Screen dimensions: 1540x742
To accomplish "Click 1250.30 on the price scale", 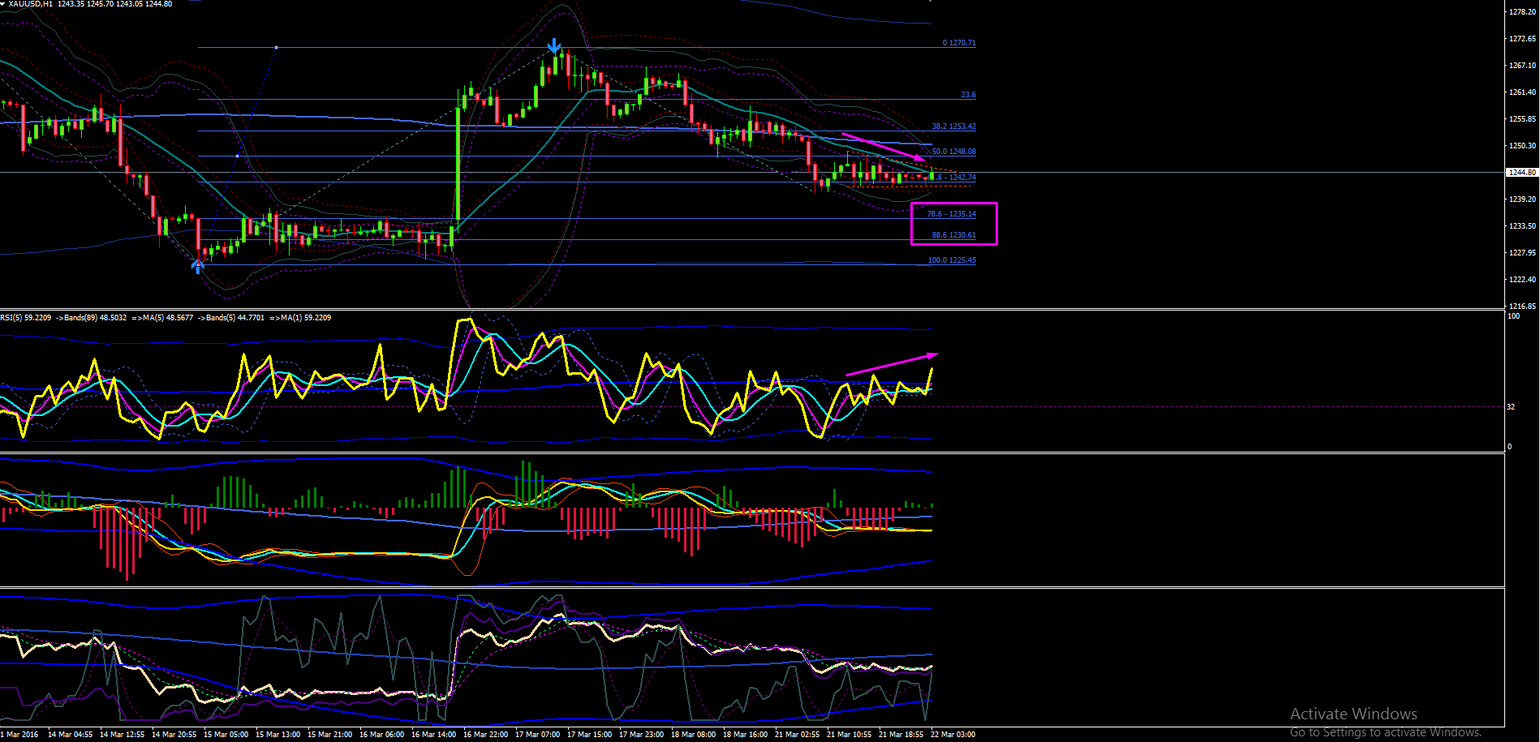I will click(1522, 146).
